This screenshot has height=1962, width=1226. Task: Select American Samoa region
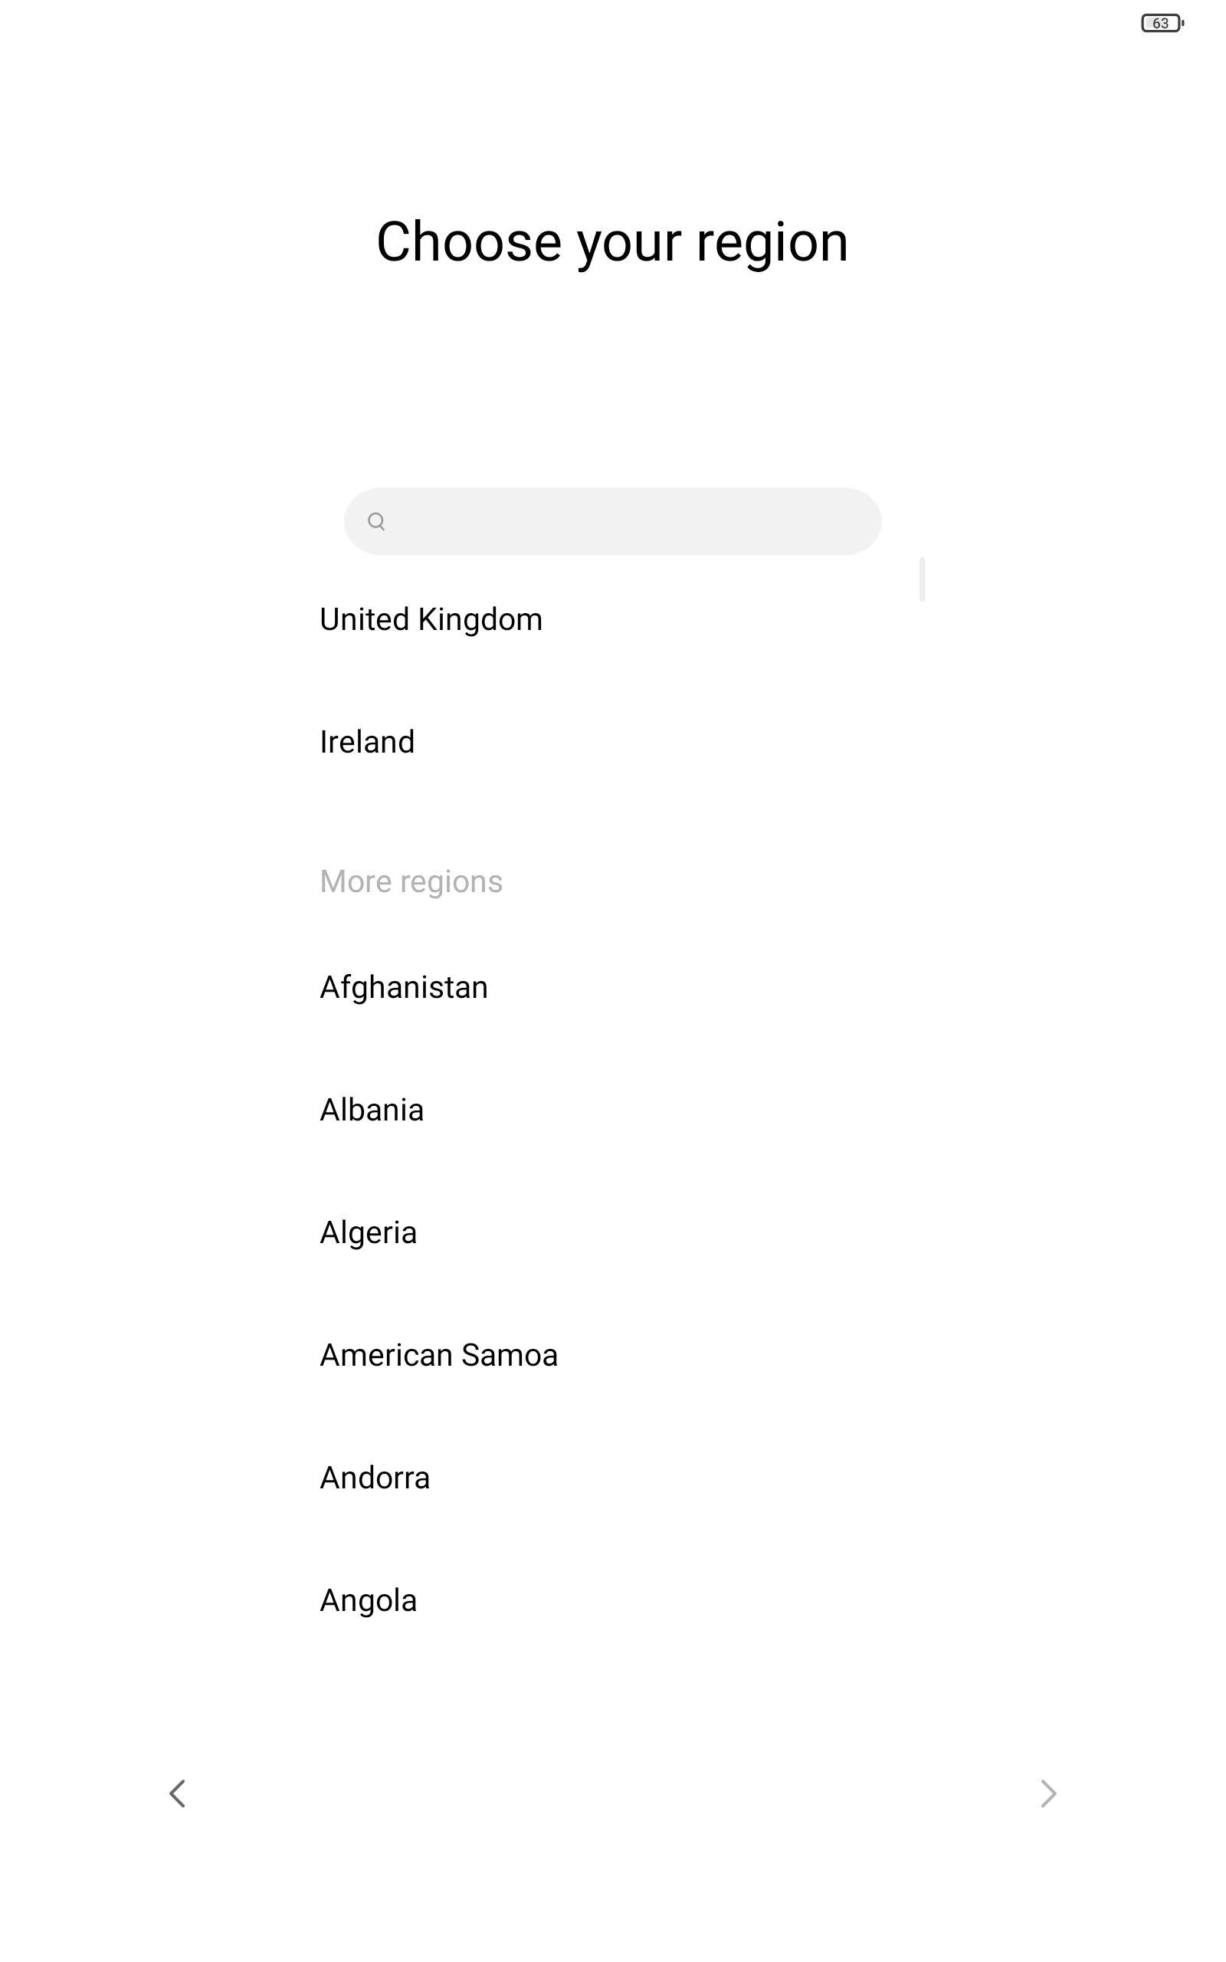click(438, 1356)
